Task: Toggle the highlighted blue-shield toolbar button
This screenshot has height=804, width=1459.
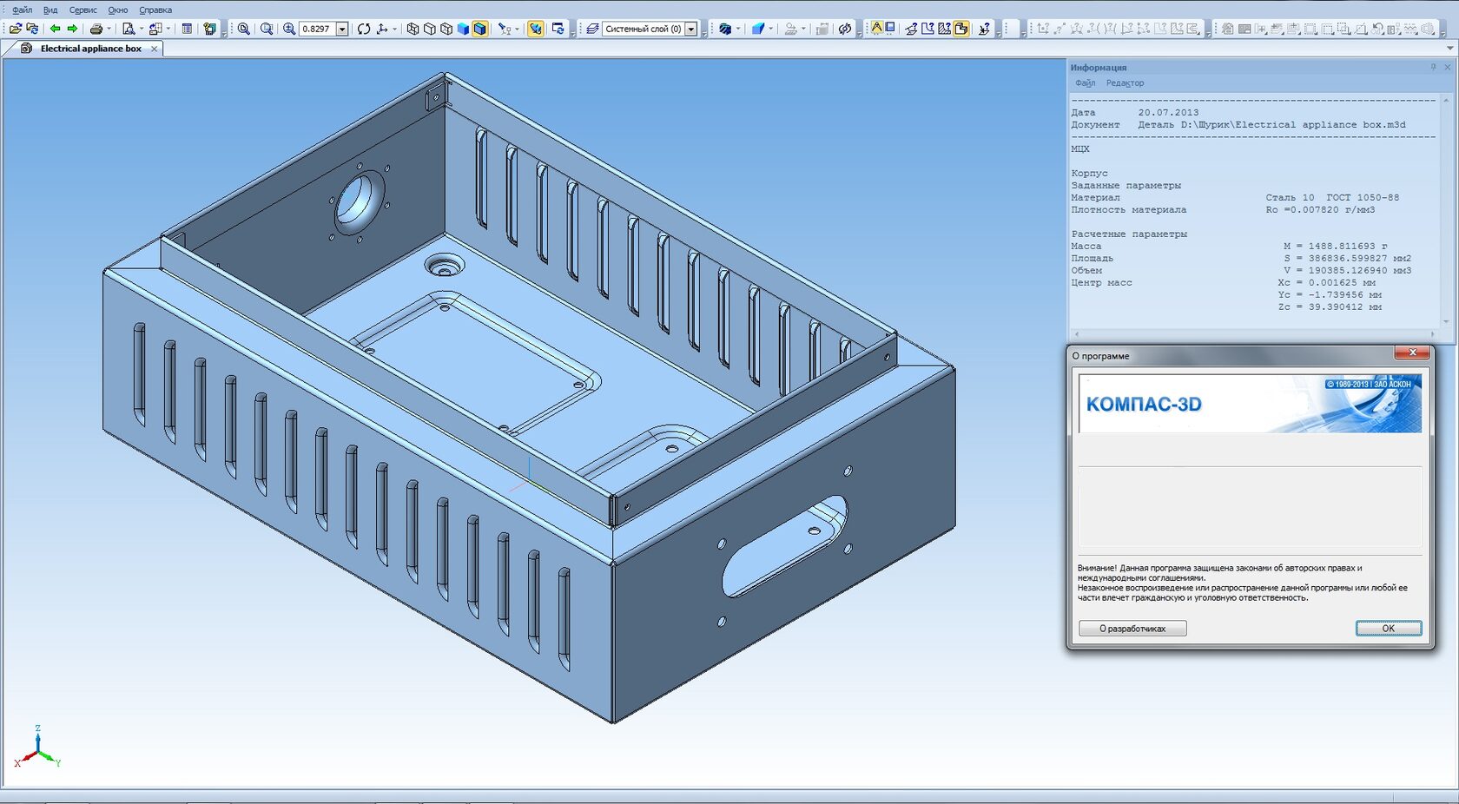Action: tap(536, 29)
